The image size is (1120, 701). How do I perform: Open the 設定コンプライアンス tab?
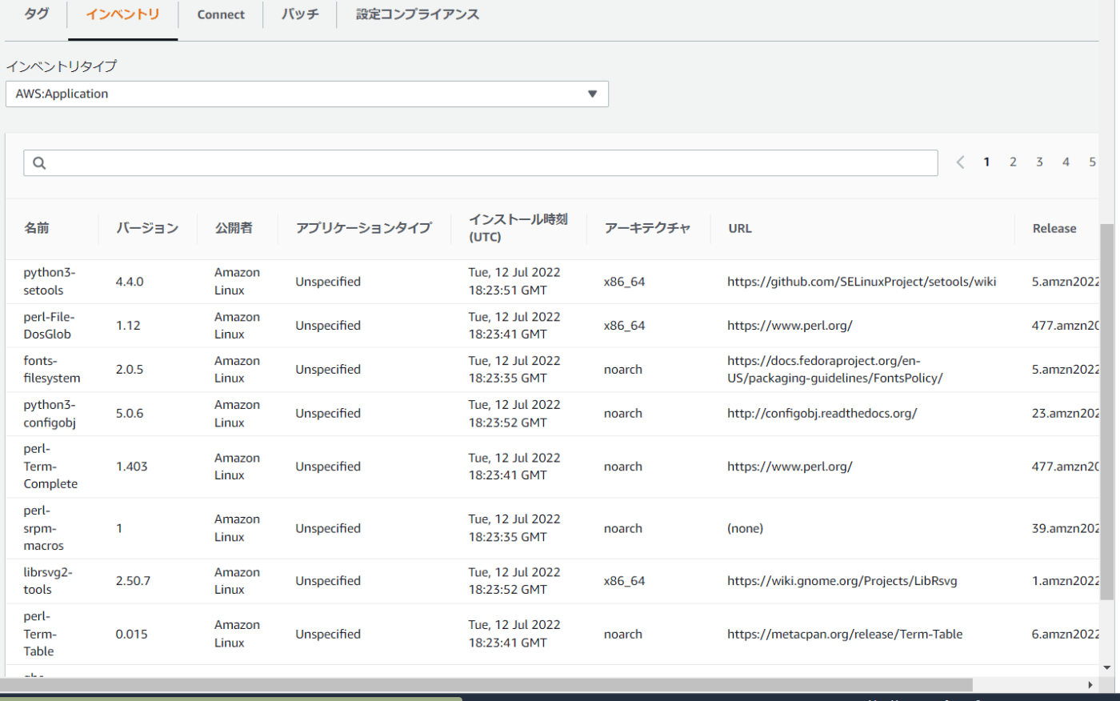418,14
